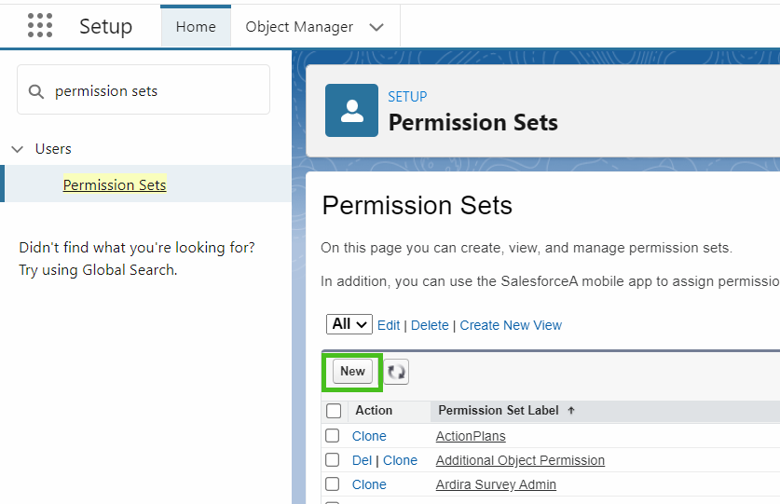
Task: Click the search magnifier icon in Quick Find
Action: click(x=36, y=91)
